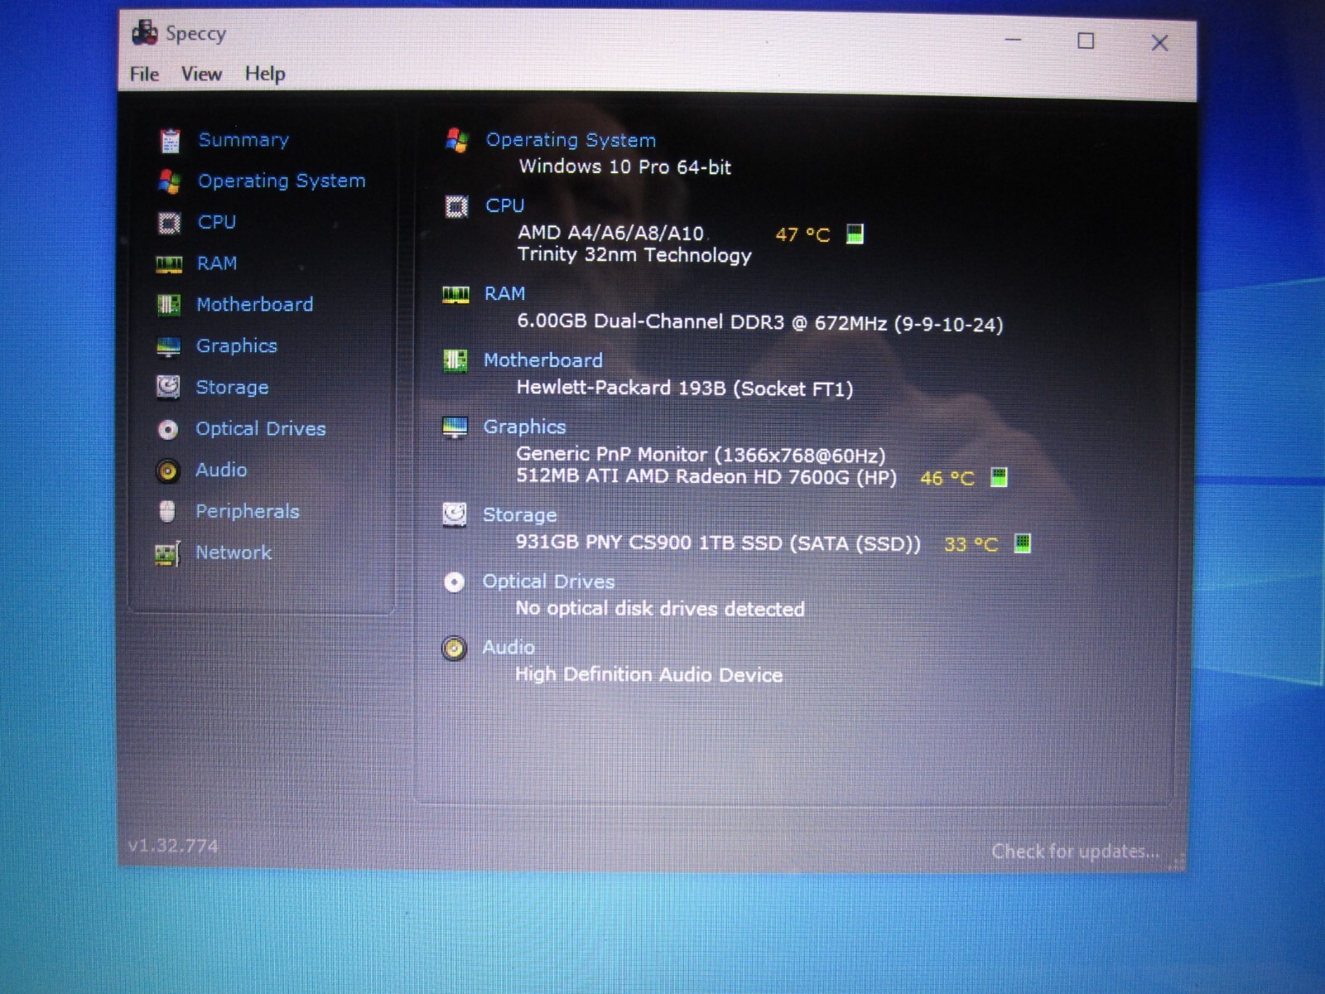Viewport: 1325px width, 994px height.
Task: Click the CPU temperature indicator icon next to 47 °C
Action: pos(855,234)
